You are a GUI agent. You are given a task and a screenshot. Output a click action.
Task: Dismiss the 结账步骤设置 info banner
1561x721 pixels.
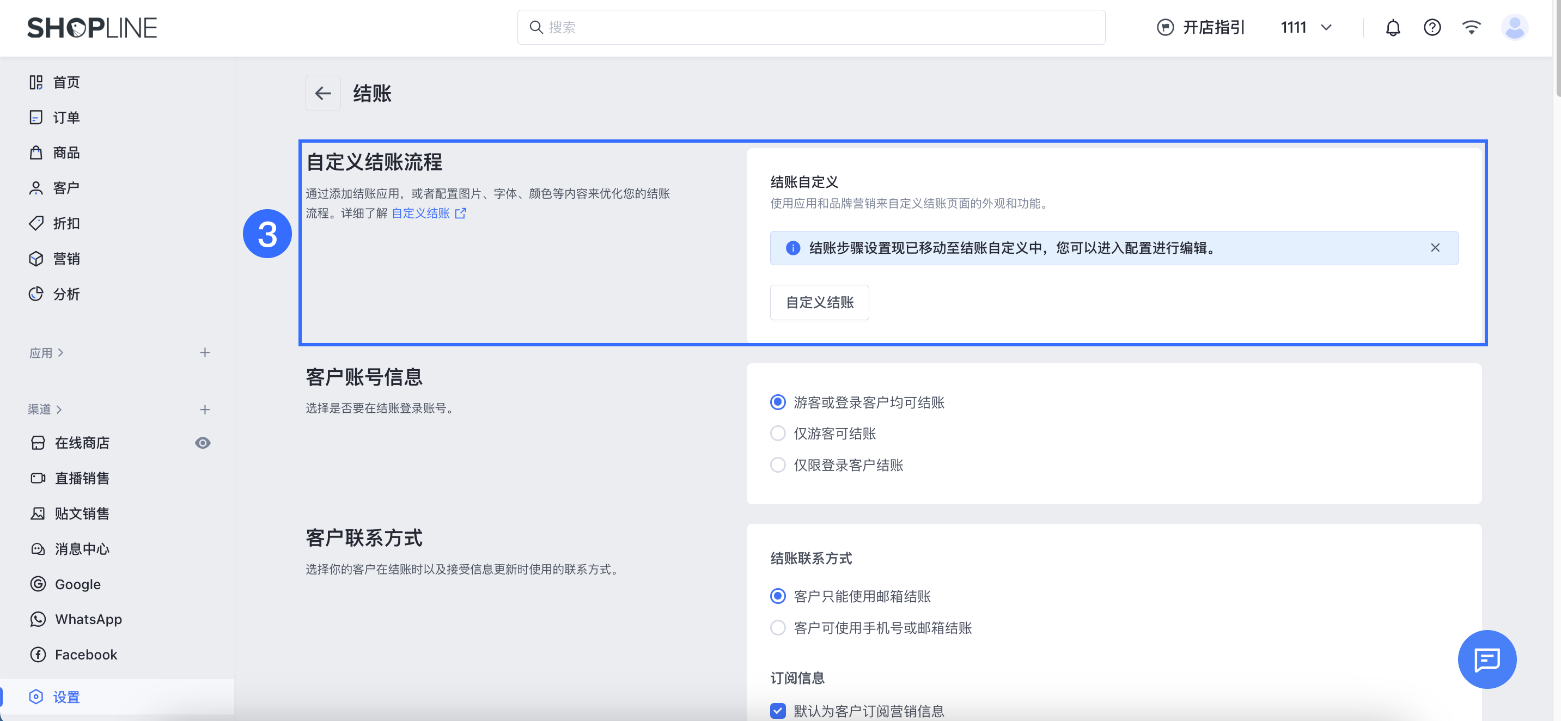point(1435,247)
